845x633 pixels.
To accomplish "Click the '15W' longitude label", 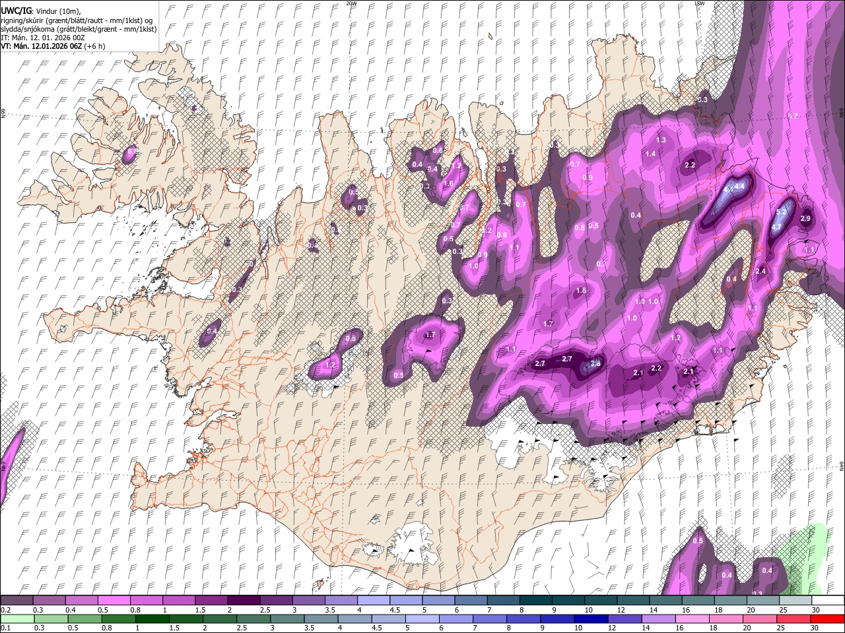I will [x=699, y=3].
